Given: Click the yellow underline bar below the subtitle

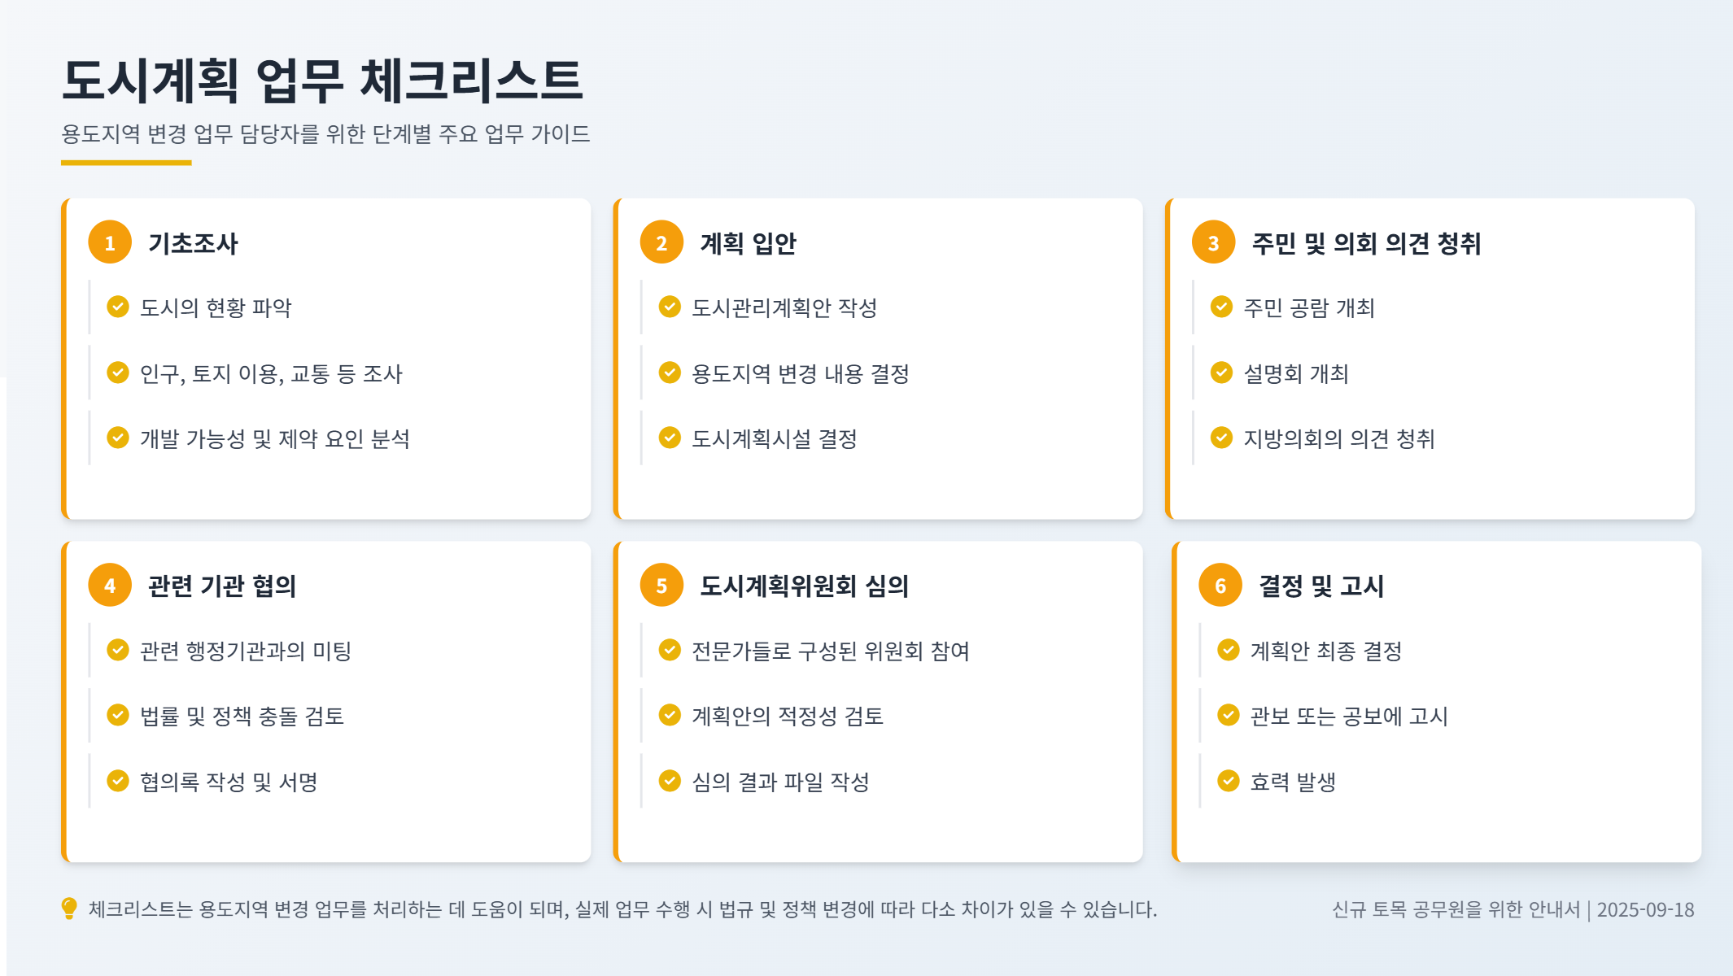Looking at the screenshot, I should click(x=126, y=163).
